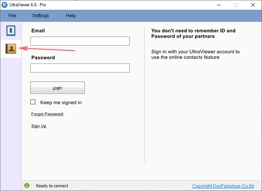
Task: Close the UltraViewer window
Action: coord(253,5)
